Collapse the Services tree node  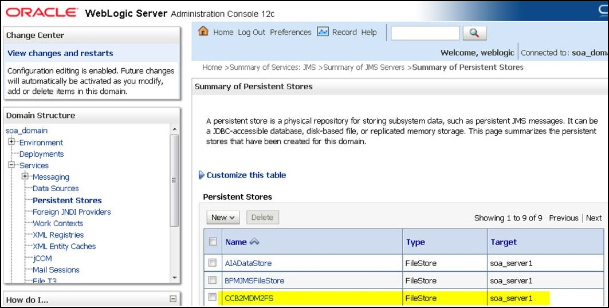tap(11, 165)
